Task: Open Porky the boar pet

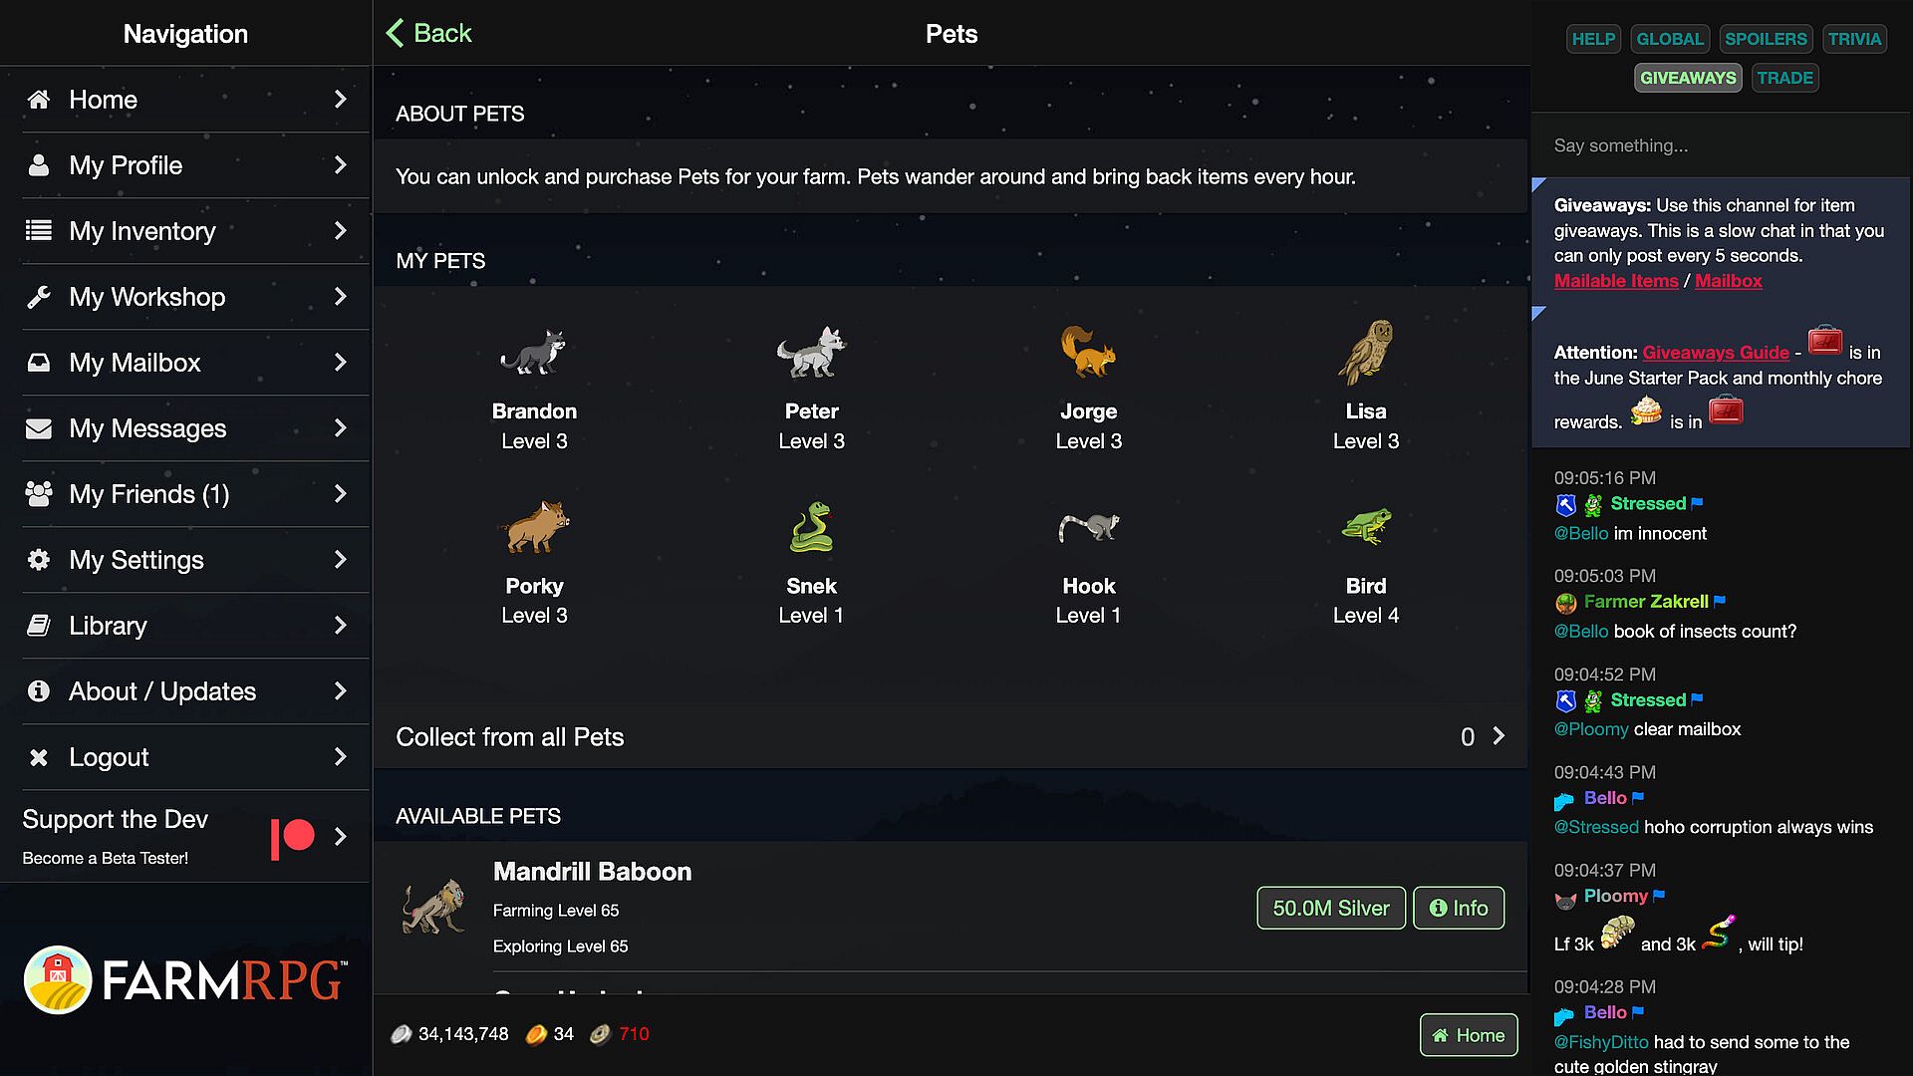Action: [534, 527]
